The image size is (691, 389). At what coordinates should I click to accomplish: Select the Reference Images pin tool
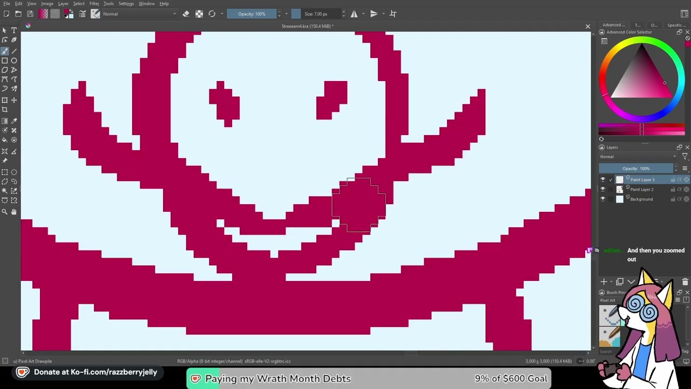tap(5, 160)
